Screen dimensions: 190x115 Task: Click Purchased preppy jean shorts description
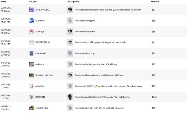pos(99,108)
